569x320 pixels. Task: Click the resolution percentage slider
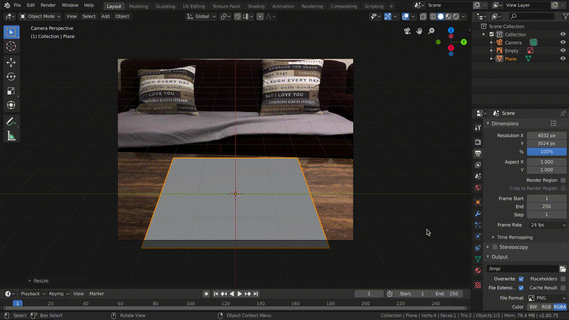point(546,152)
